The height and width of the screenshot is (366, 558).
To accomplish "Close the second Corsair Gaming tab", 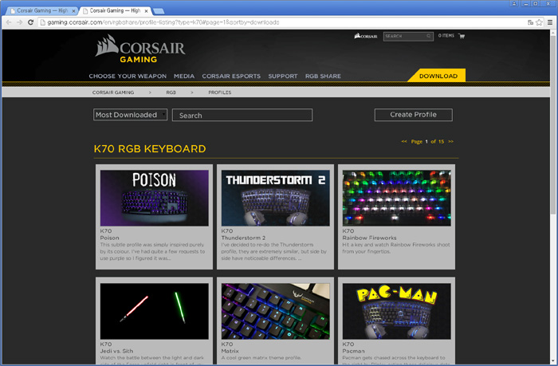I will click(146, 11).
